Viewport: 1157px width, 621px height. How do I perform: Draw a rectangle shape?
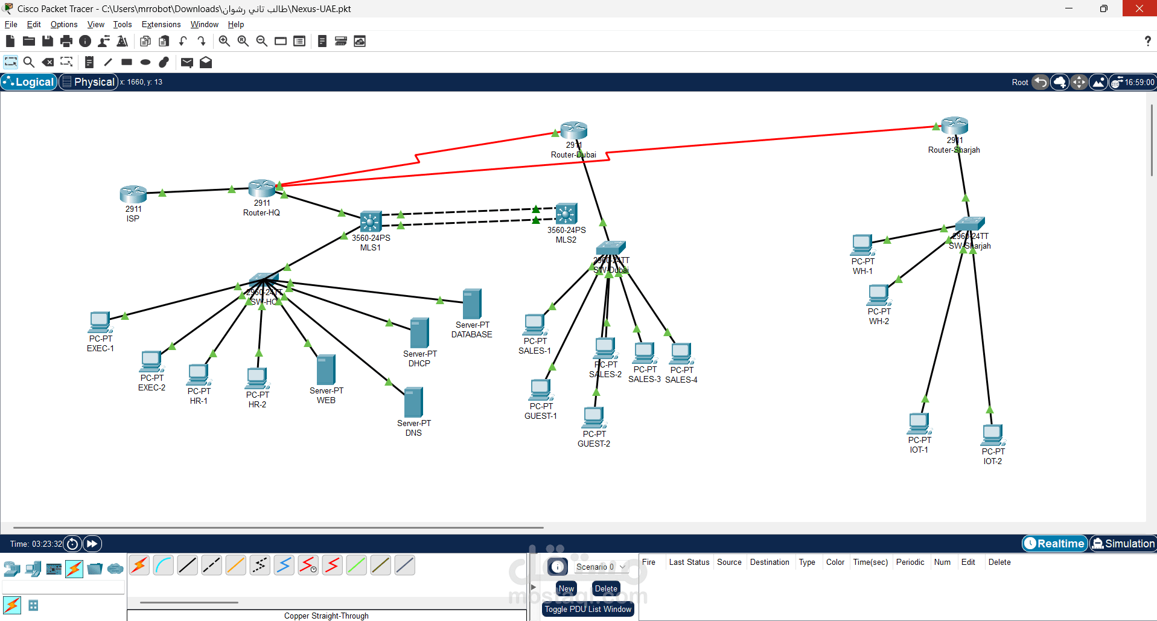(x=127, y=62)
